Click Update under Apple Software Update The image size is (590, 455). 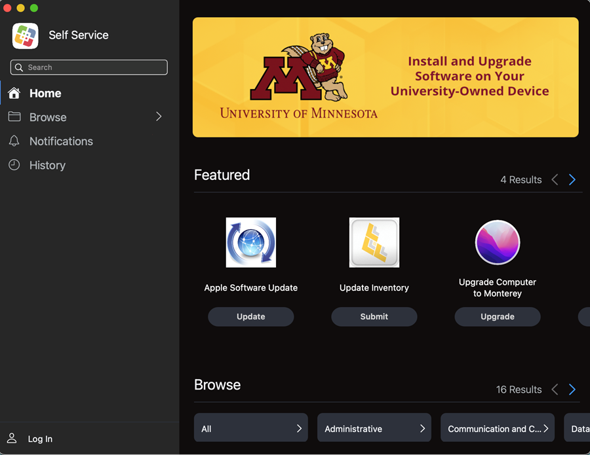click(251, 317)
